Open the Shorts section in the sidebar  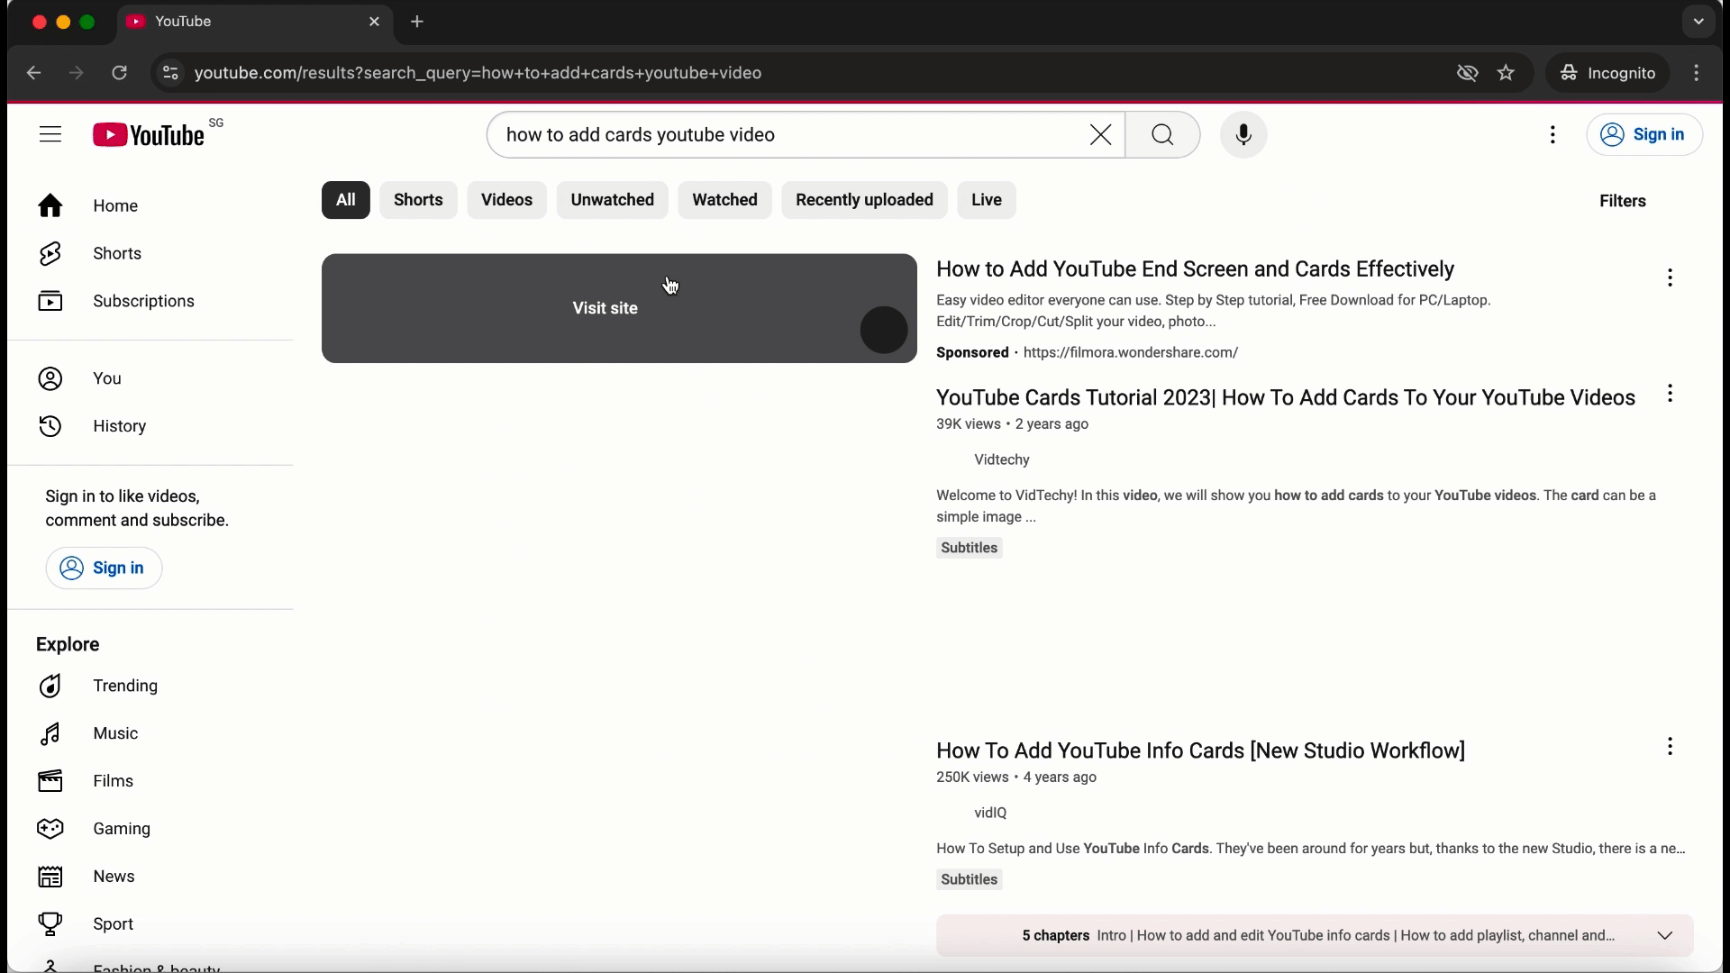tap(117, 254)
